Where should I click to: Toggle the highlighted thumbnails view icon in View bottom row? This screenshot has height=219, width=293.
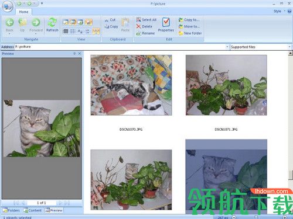click(96, 31)
